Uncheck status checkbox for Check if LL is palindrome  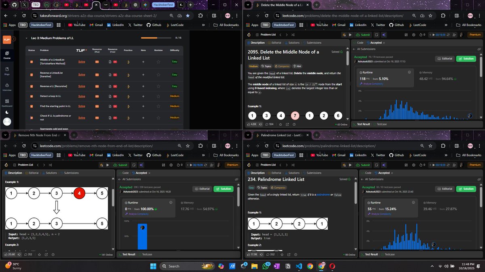coord(32,118)
